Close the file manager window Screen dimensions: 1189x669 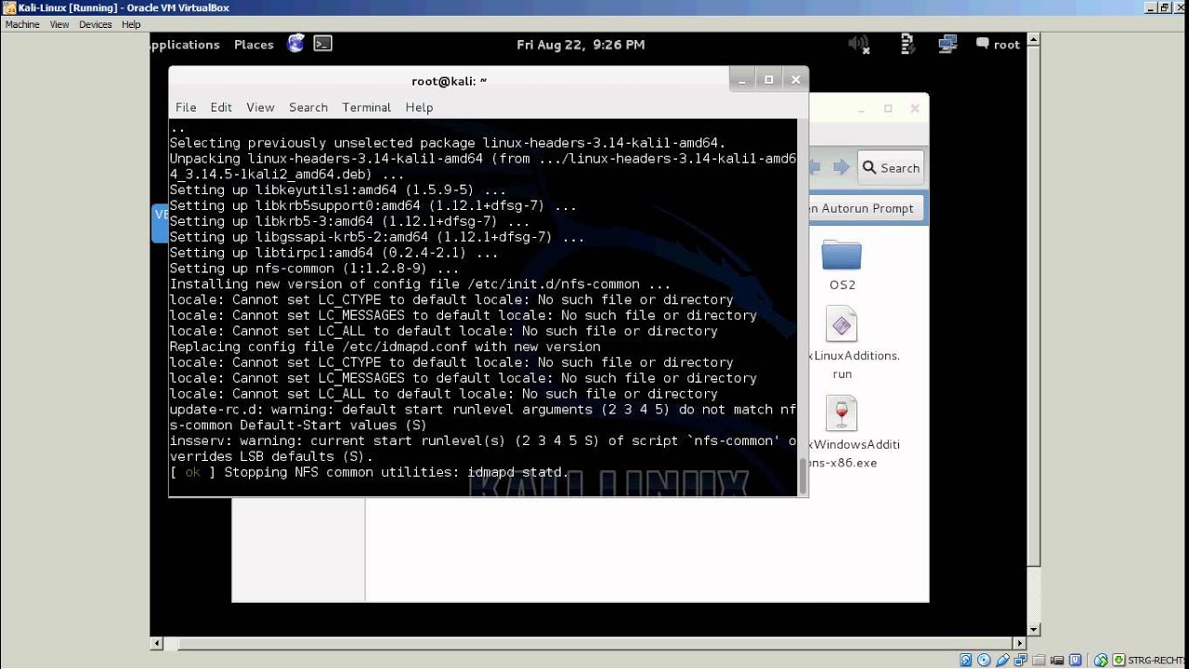tap(914, 109)
